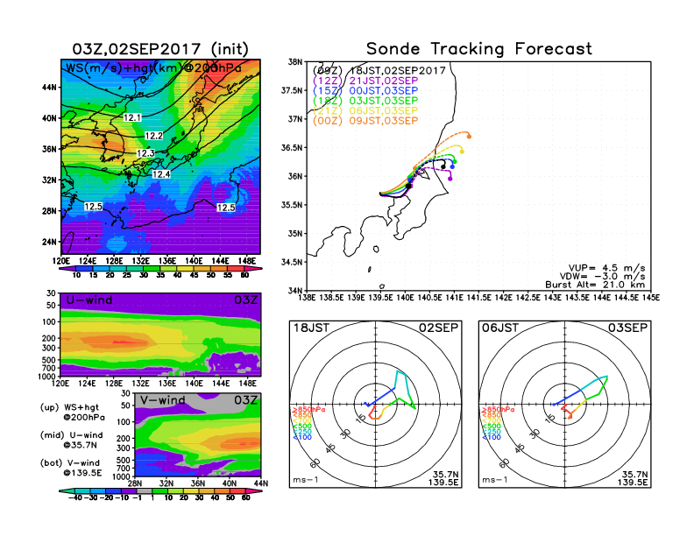The width and height of the screenshot is (694, 536).
Task: Click the 12.3 height contour label
Action: tap(145, 153)
